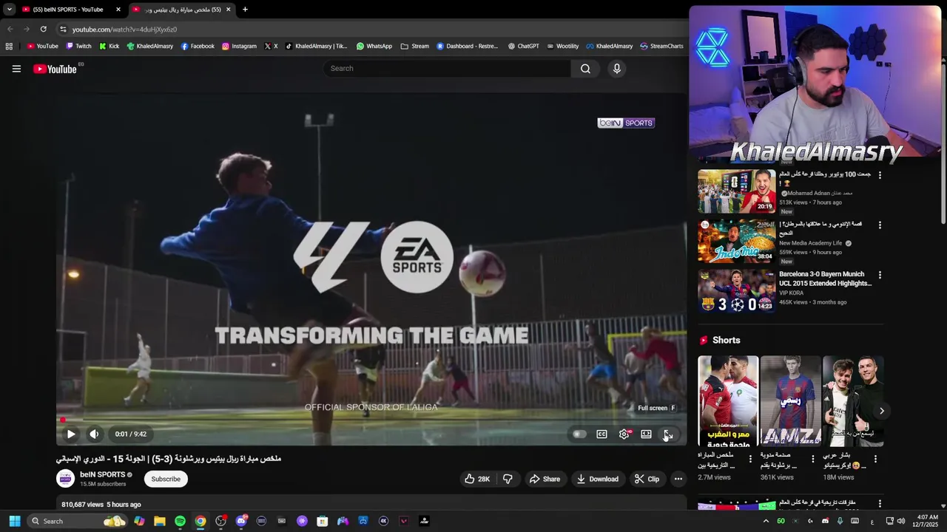Click the address bar URL
Viewport: 947px width, 532px height.
point(124,30)
